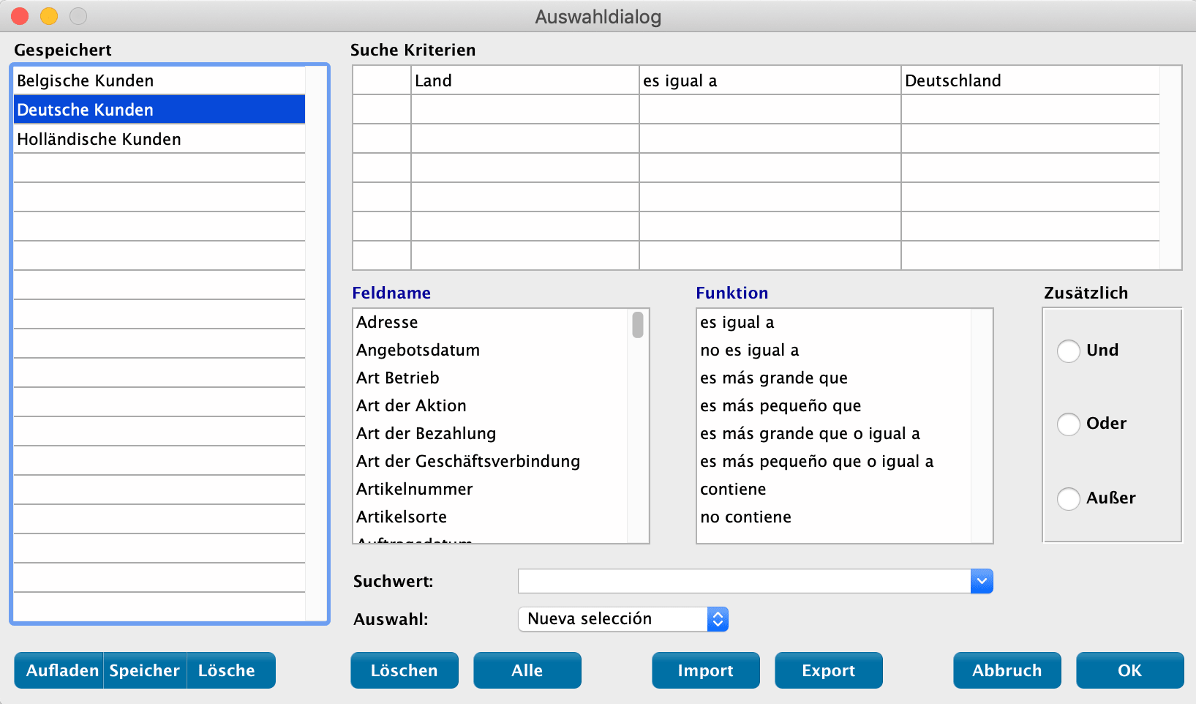The width and height of the screenshot is (1196, 704).
Task: Choose 'Artikelsorte' in Feldname list
Action: pos(490,517)
